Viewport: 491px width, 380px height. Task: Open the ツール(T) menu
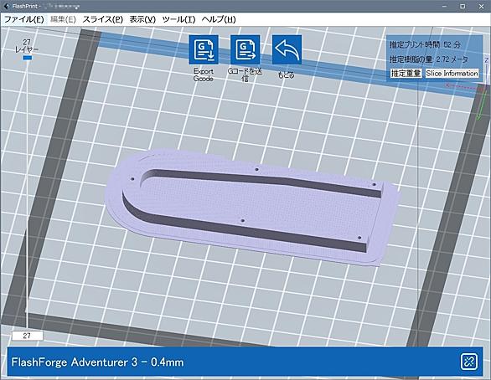(178, 19)
